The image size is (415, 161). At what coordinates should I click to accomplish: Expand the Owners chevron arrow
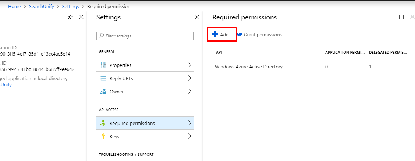point(190,92)
